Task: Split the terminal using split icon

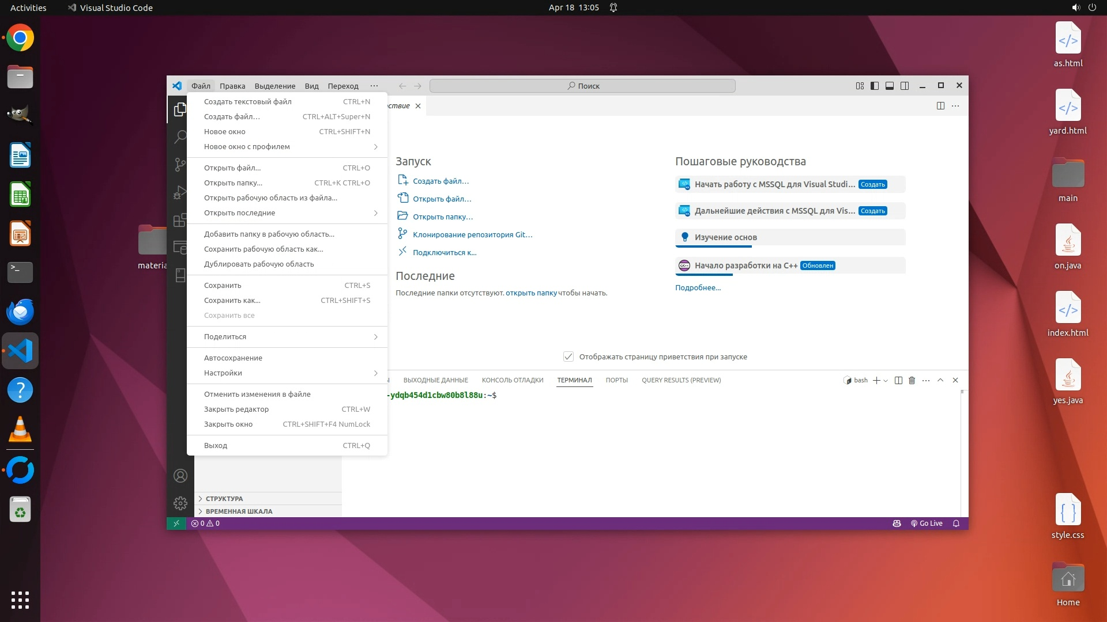Action: 898,380
